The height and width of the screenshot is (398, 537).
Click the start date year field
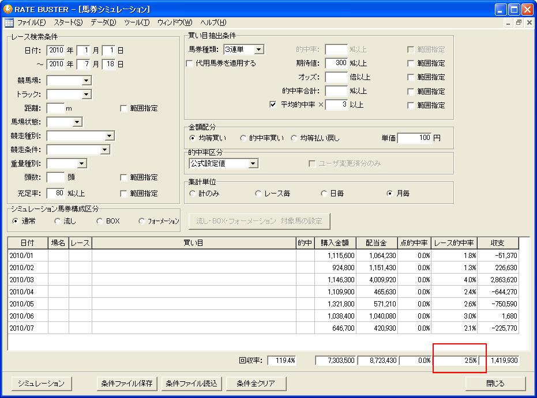coord(55,50)
